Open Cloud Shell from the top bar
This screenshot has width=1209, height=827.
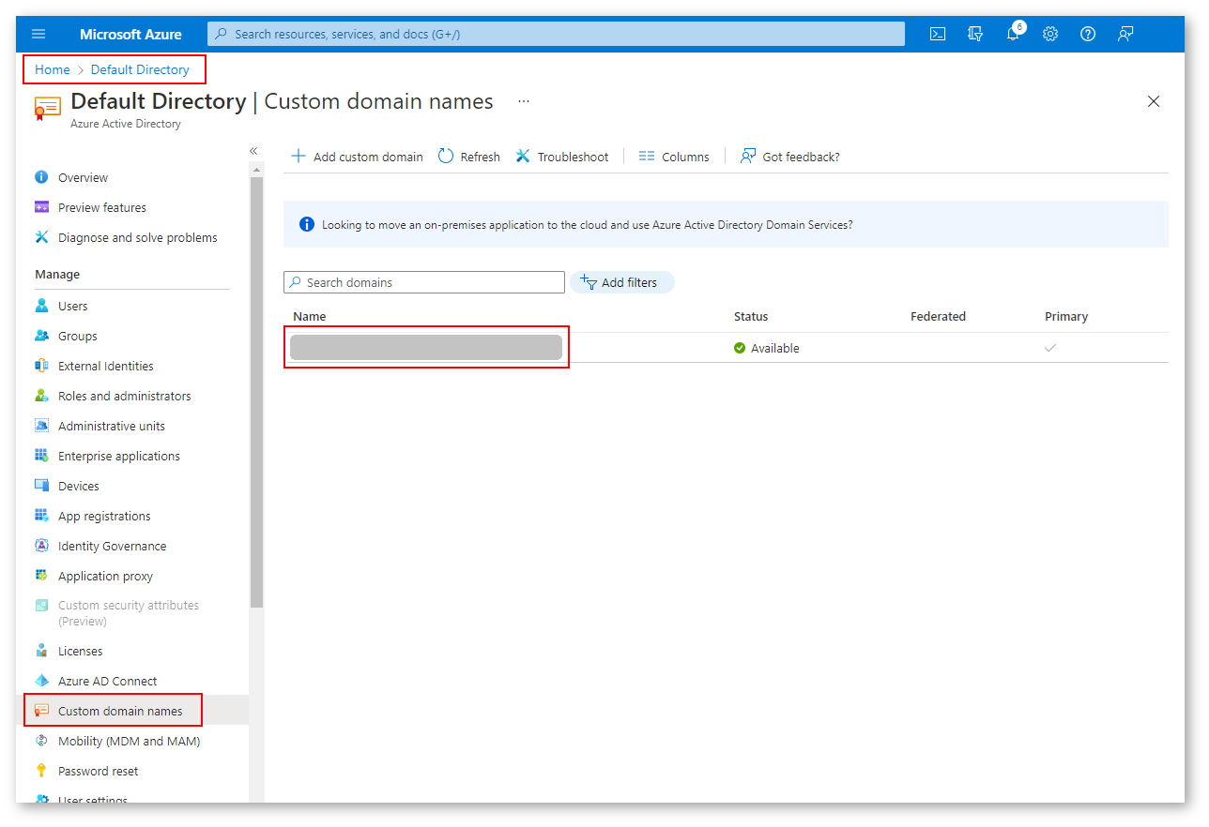pos(938,34)
